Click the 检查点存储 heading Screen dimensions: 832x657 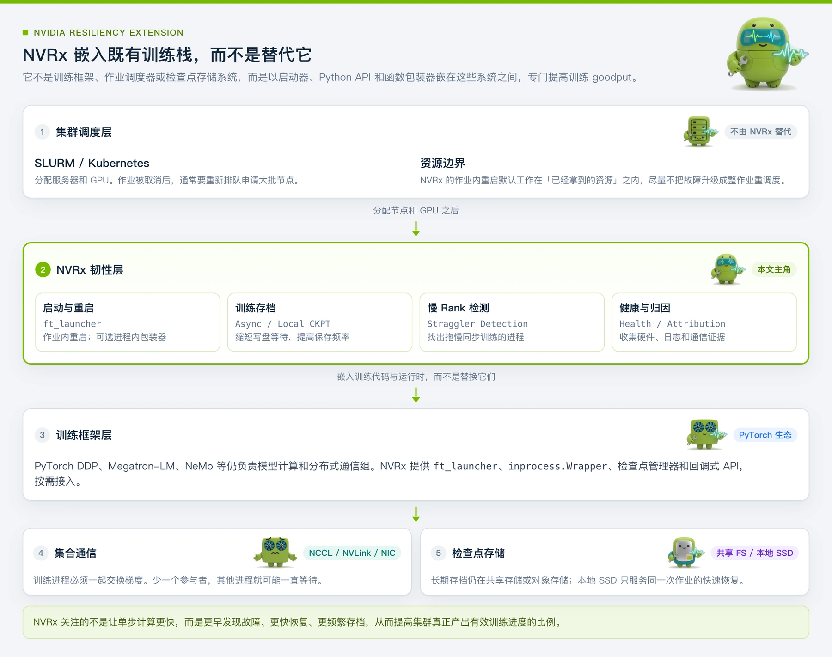click(478, 553)
